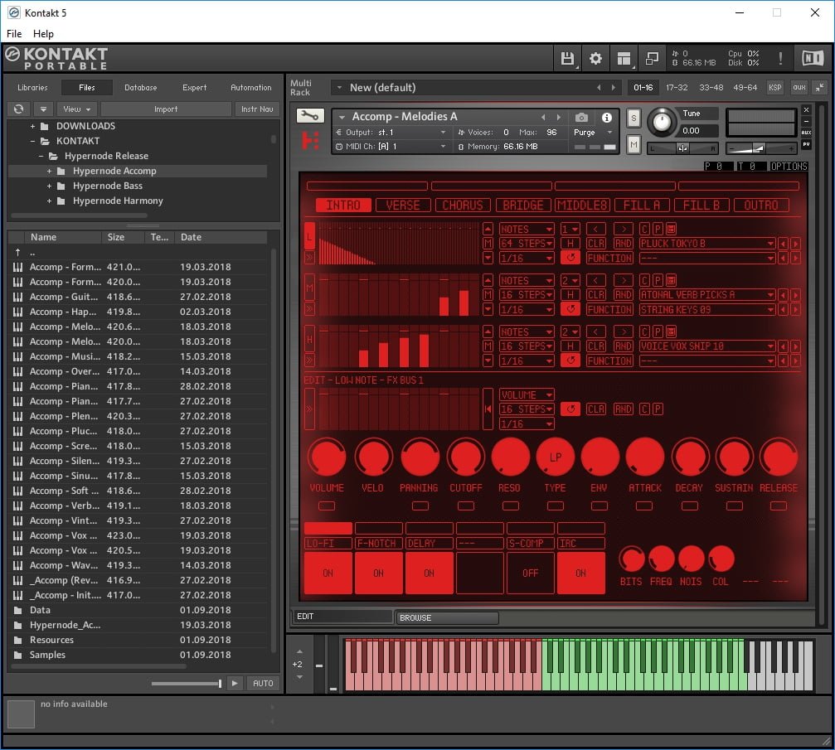Screen dimensions: 835x750
Task: Adjust the Tune knob
Action: click(662, 122)
